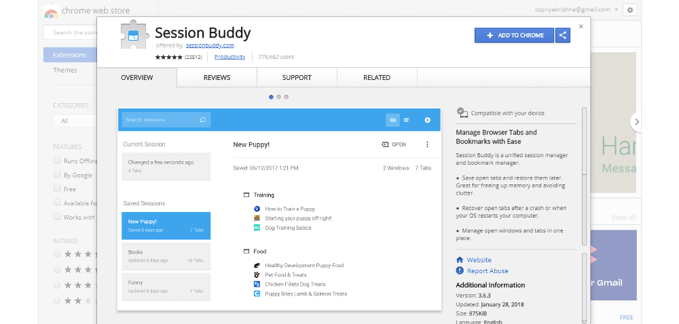This screenshot has width=679, height=324.
Task: Select the current session Changed a few seconds ago
Action: click(x=166, y=166)
